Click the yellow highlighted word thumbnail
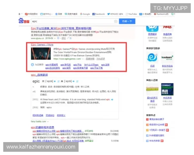 (152, 89)
